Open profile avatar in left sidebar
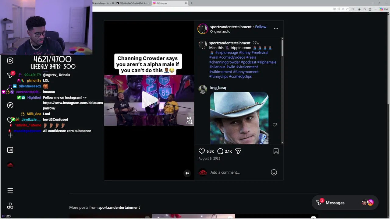 10,165
